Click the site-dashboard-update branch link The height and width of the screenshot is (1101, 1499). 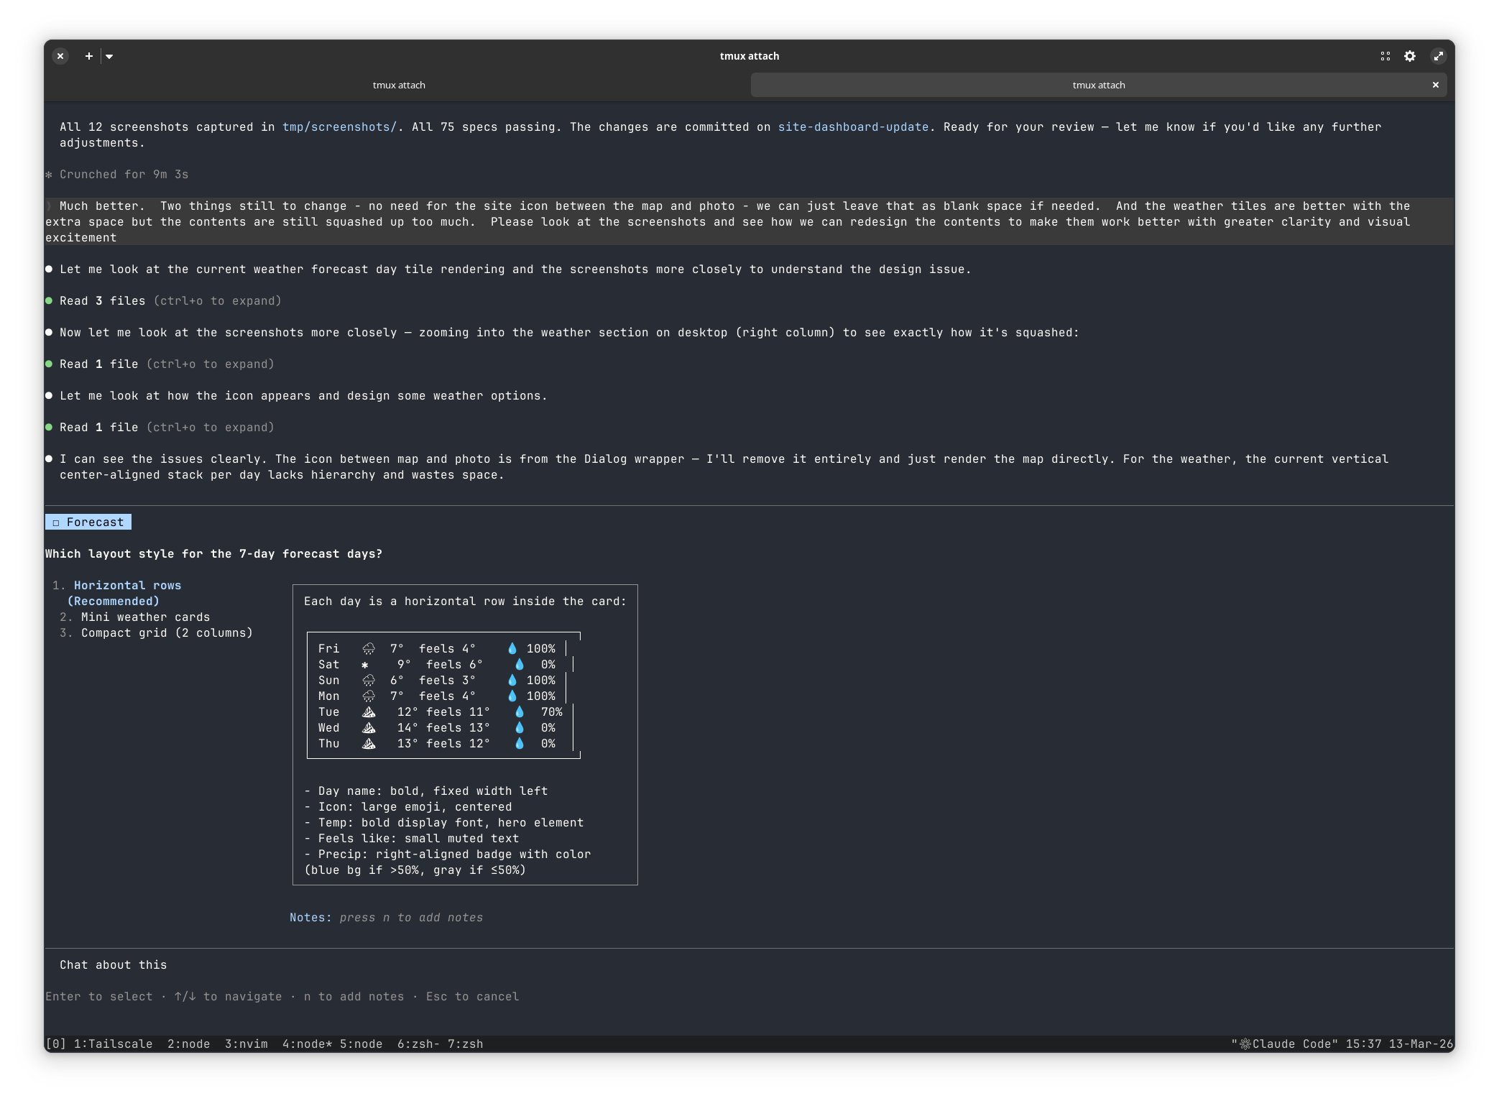(853, 127)
